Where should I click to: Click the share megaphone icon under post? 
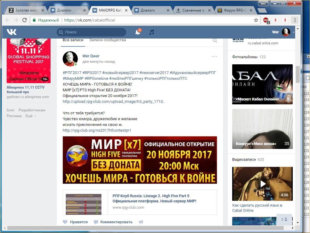click(x=141, y=222)
